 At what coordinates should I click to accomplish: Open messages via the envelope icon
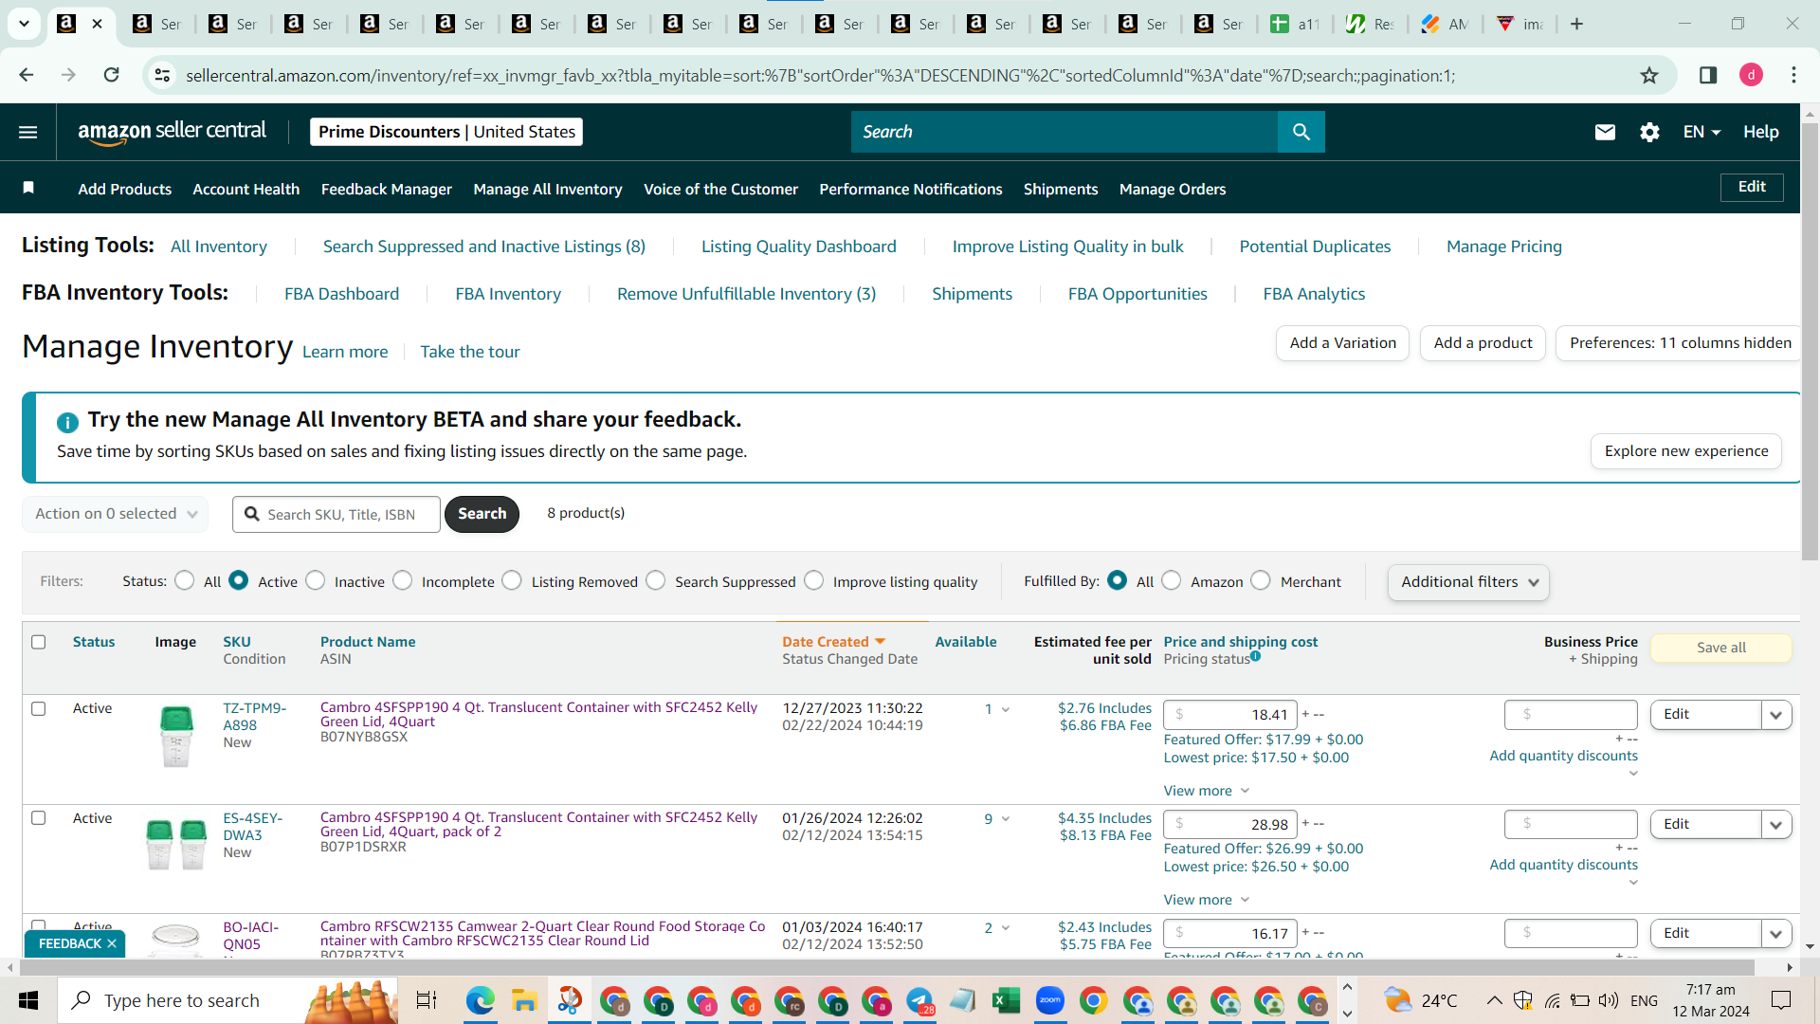(x=1605, y=132)
